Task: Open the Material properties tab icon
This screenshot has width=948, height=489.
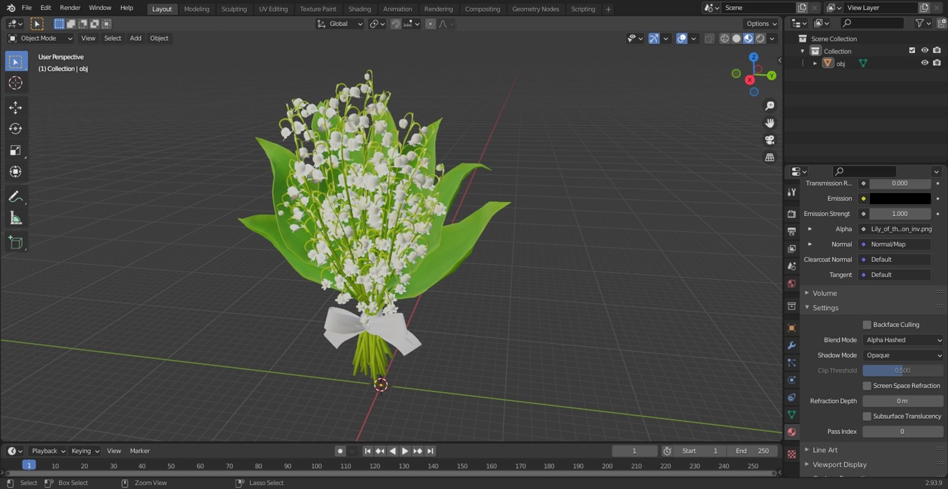Action: point(791,432)
